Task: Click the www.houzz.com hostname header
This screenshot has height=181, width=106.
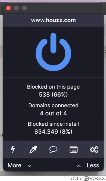Action: tap(53, 20)
